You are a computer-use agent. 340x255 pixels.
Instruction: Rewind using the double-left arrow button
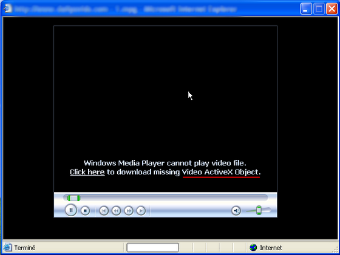pos(116,211)
